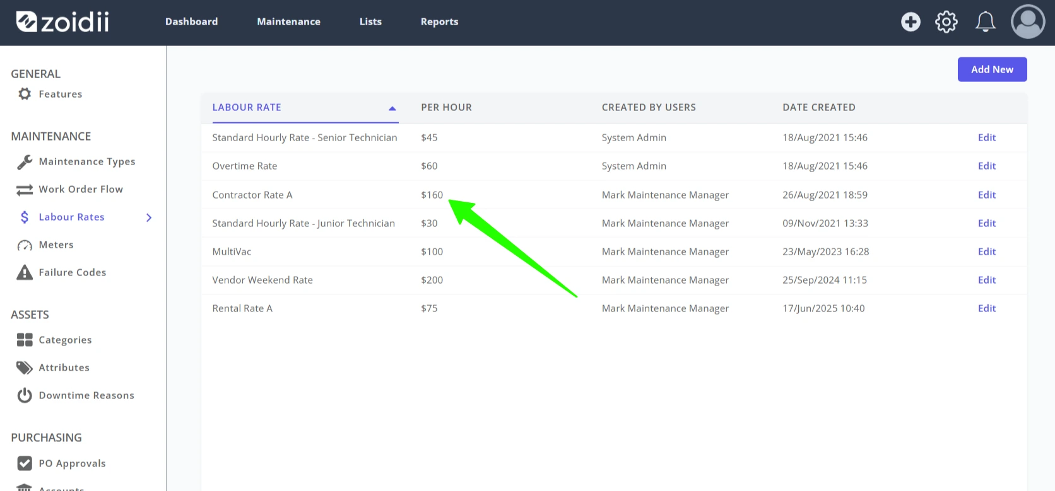Edit the Contractor Rate A row

tap(987, 195)
